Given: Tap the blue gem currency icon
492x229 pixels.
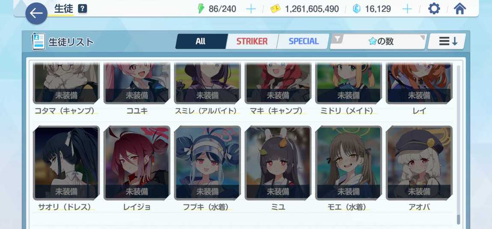Looking at the screenshot, I should click(356, 9).
